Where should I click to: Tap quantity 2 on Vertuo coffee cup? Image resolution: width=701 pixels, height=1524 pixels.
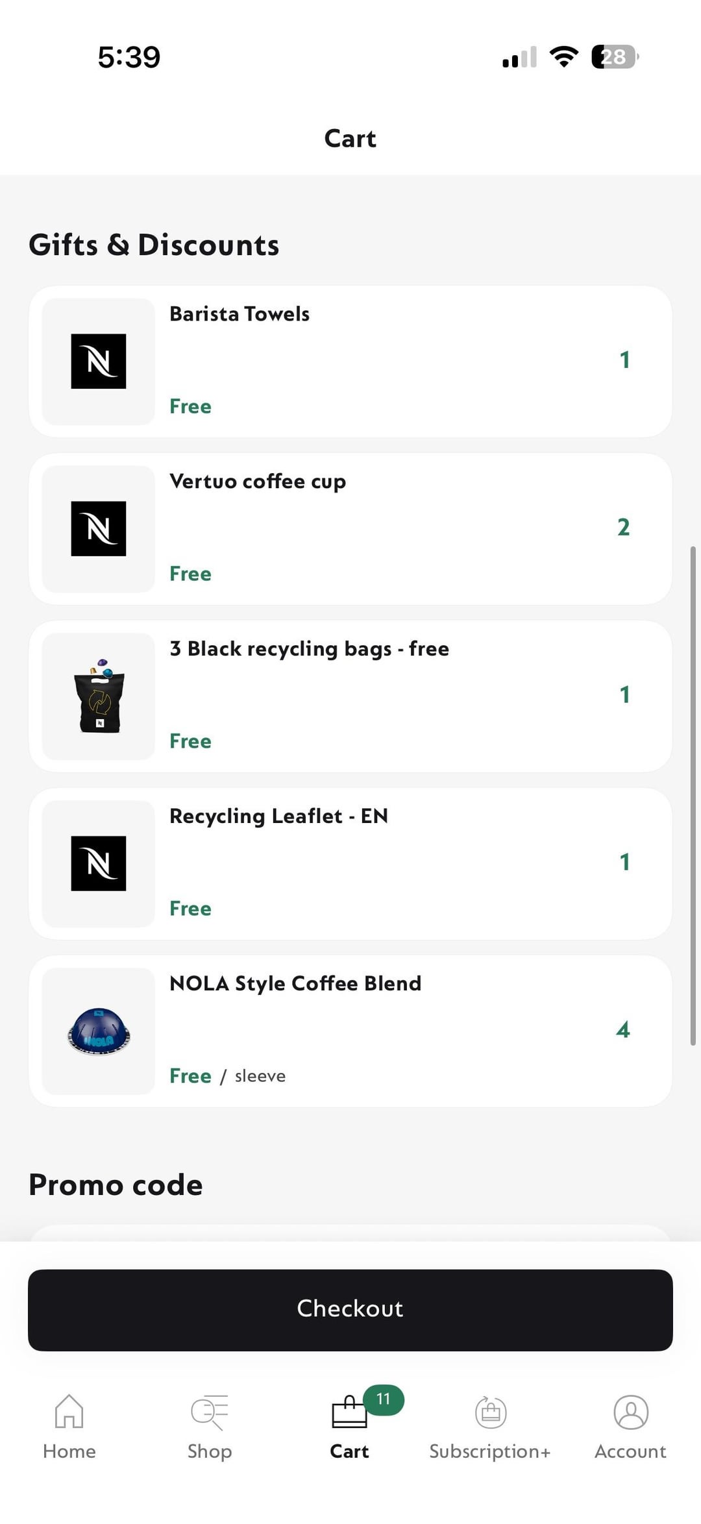pyautogui.click(x=623, y=527)
